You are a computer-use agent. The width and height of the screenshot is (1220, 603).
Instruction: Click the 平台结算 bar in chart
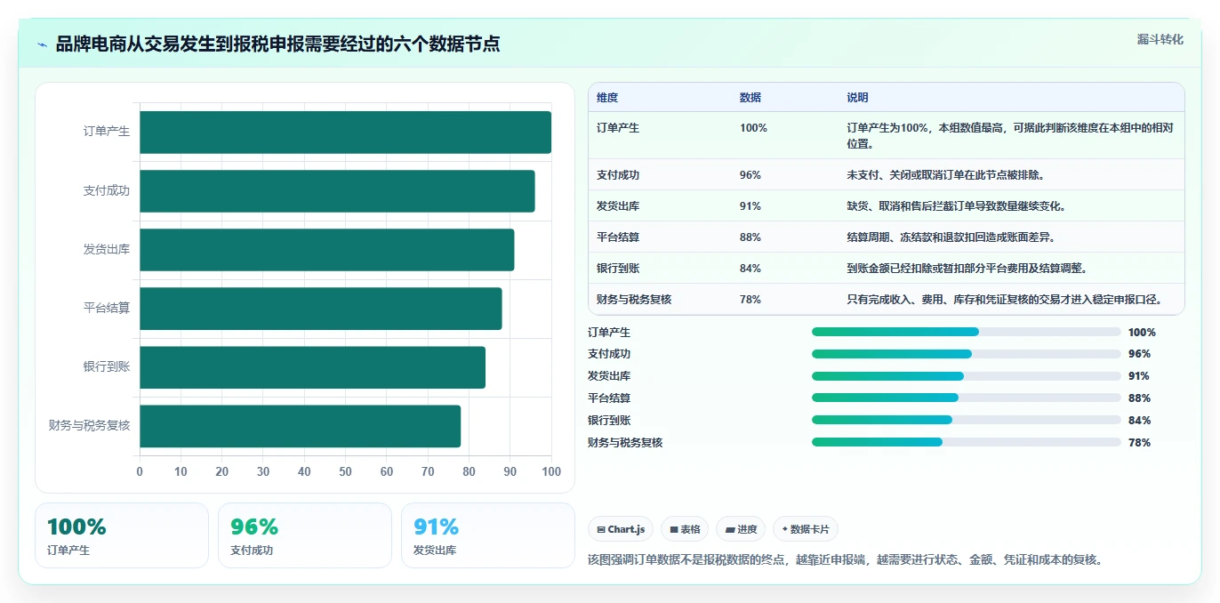(x=320, y=309)
